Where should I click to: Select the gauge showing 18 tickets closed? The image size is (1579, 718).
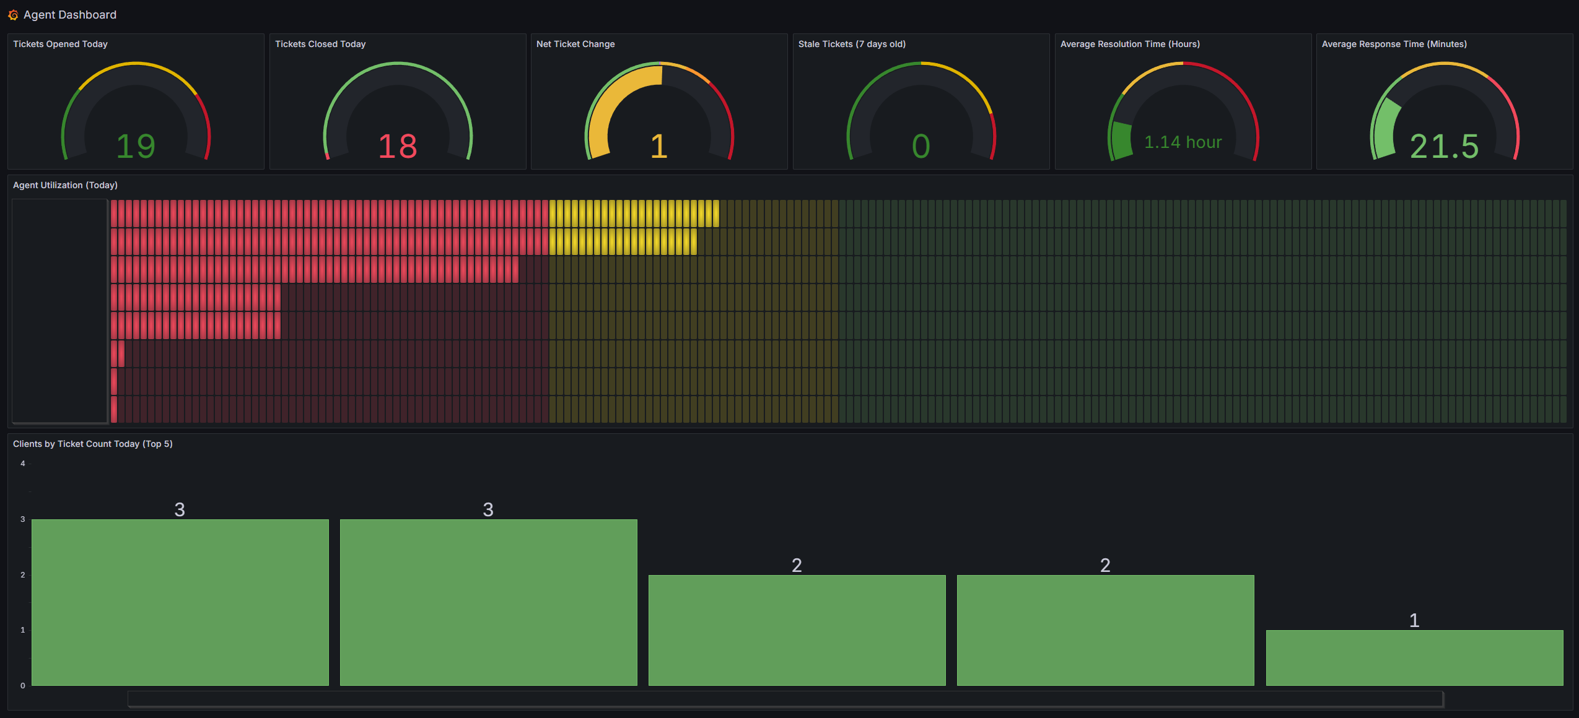(397, 145)
